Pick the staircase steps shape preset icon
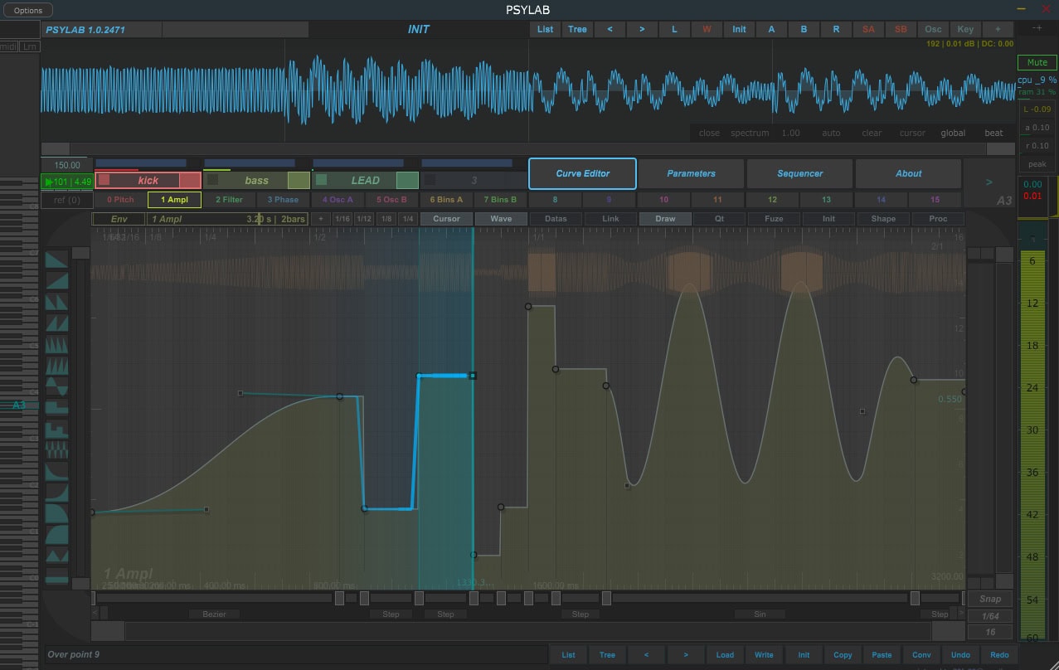The height and width of the screenshot is (670, 1059). coord(56,429)
